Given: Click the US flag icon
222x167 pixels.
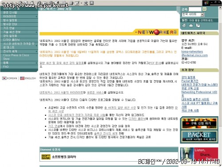Looking at the screenshot, I should tap(22, 78).
